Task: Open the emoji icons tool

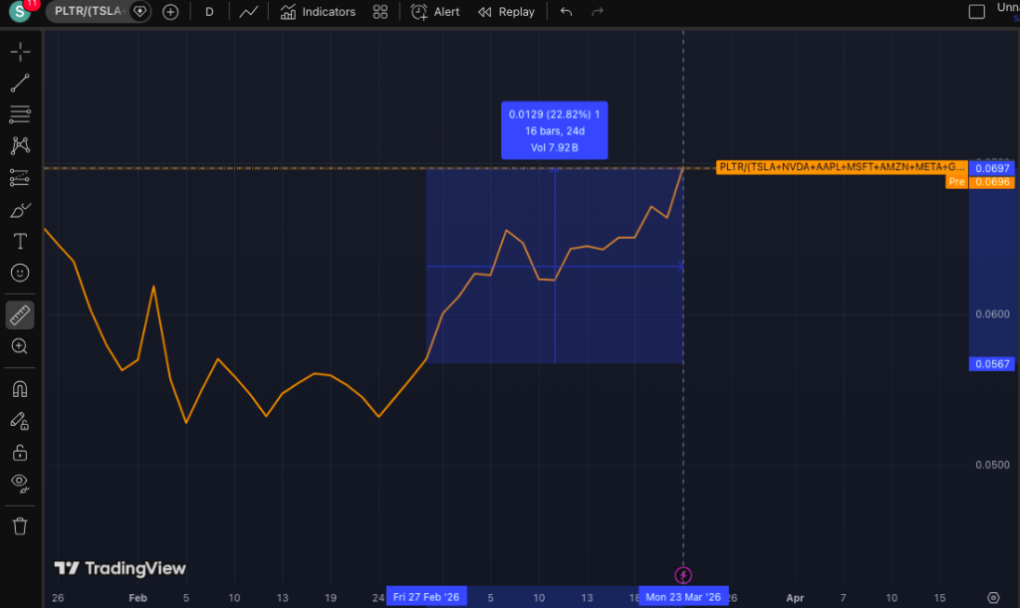Action: (20, 272)
